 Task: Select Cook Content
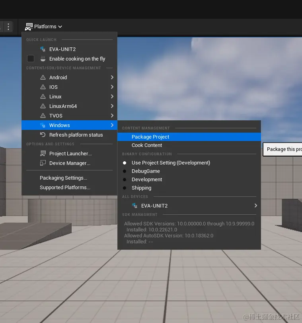click(189, 145)
